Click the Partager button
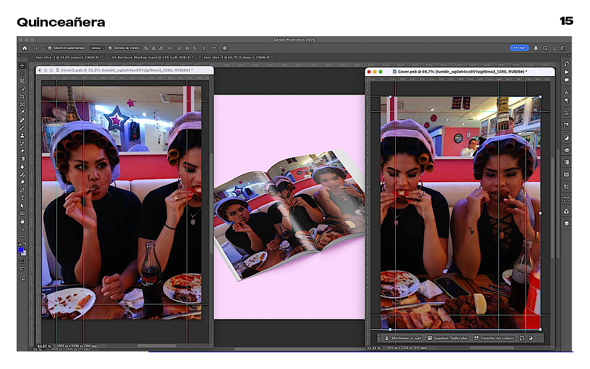Viewport: 590px width, 369px height. [519, 48]
